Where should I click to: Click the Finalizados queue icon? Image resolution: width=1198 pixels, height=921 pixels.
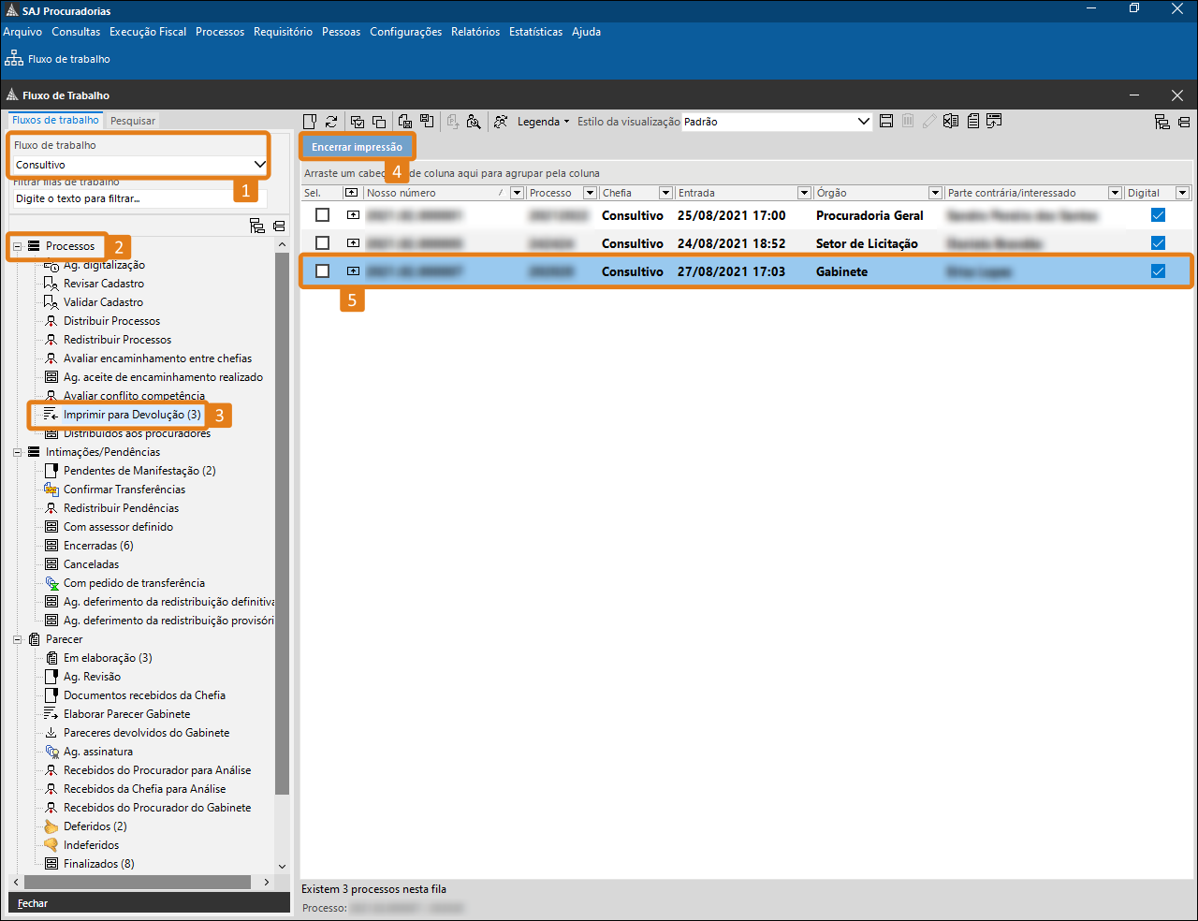(51, 864)
